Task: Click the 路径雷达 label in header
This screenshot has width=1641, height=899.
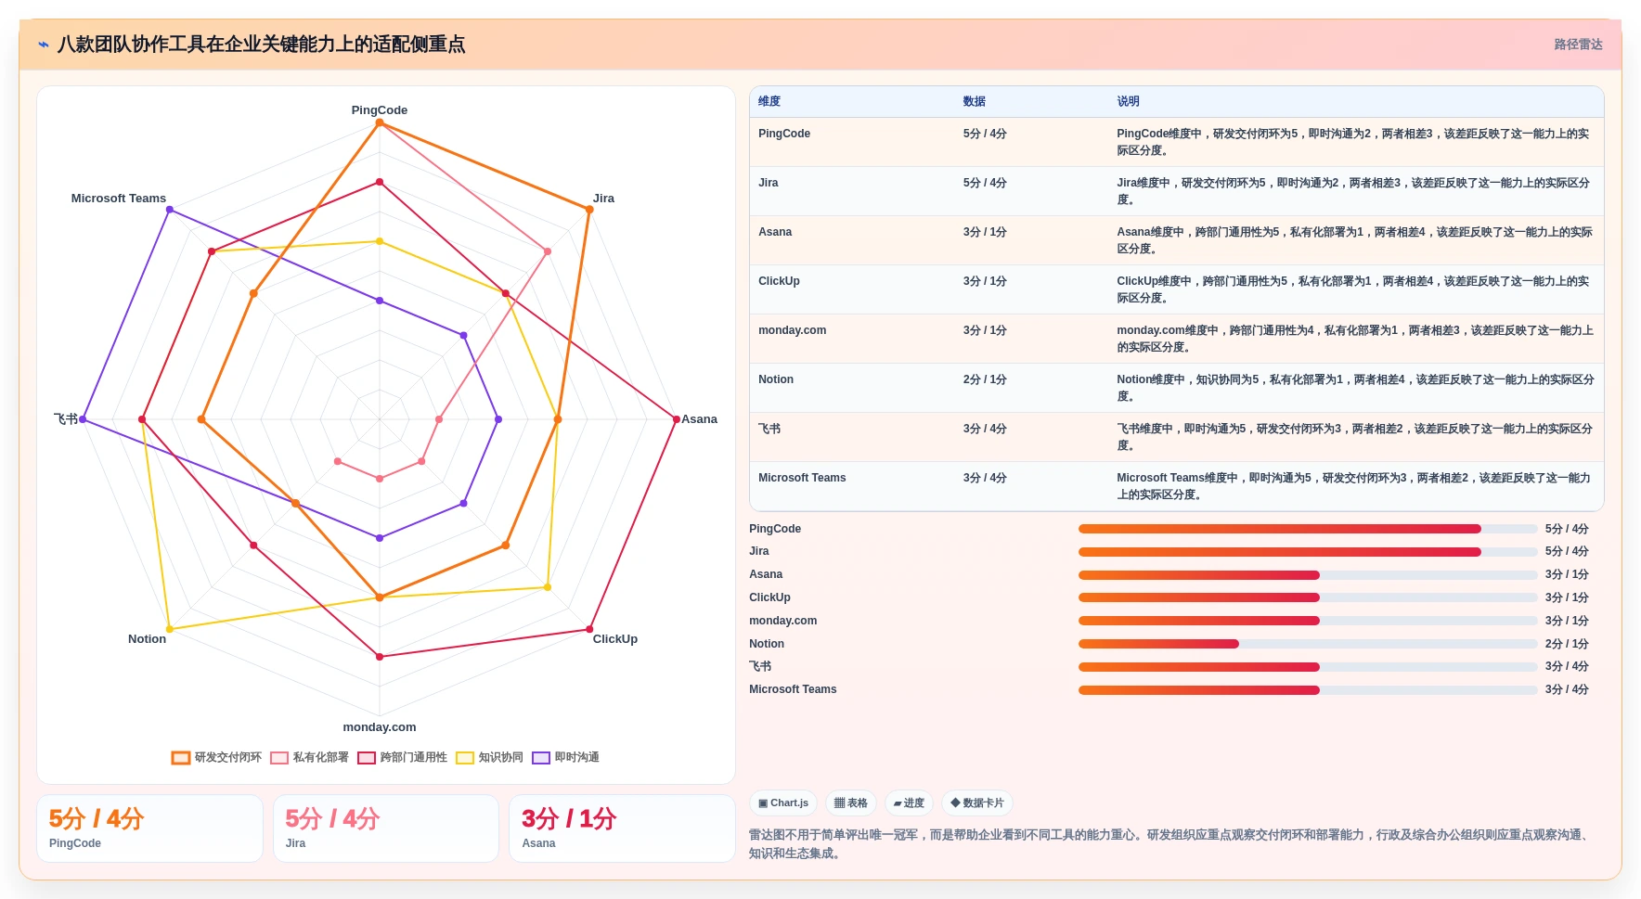Action: click(1579, 45)
